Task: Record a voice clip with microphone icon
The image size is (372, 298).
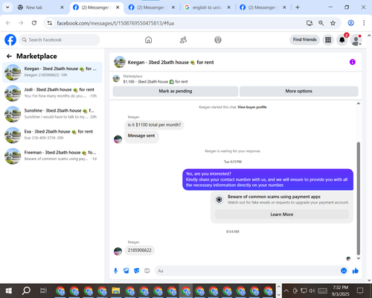Action: click(x=115, y=270)
